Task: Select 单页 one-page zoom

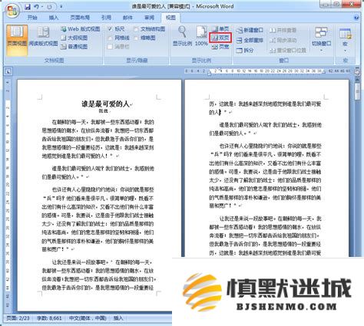Action: 220,29
